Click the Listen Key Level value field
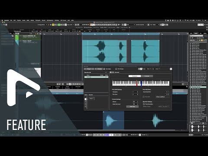Image resolution: width=208 pixels, height=156 pixels. (136, 104)
